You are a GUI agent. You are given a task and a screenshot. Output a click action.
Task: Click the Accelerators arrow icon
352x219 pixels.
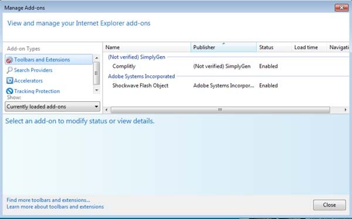[x=9, y=81]
